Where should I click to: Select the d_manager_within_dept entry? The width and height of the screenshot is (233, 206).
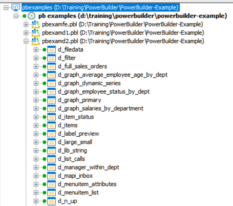[89, 167]
